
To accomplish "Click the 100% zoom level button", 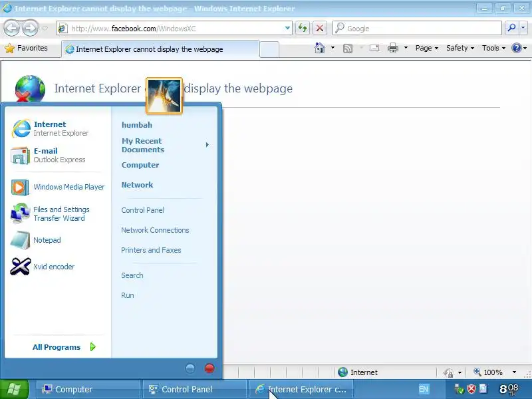I will pyautogui.click(x=488, y=372).
